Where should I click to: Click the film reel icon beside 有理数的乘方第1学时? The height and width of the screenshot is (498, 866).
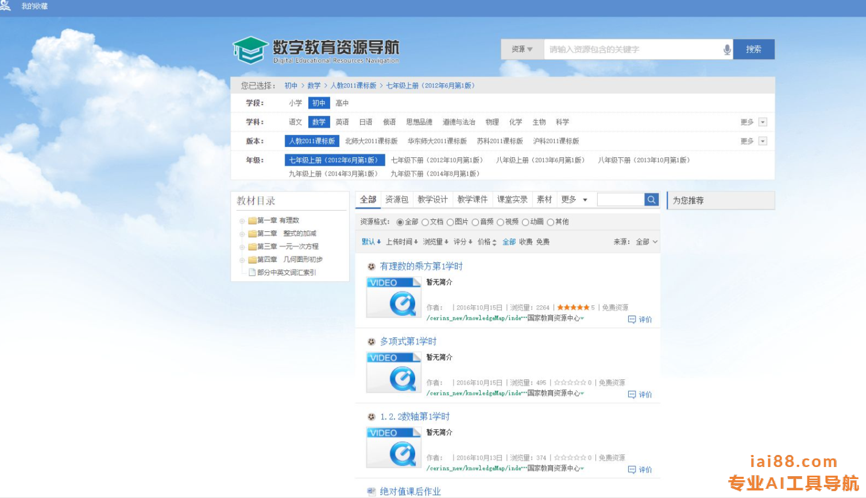click(x=372, y=267)
